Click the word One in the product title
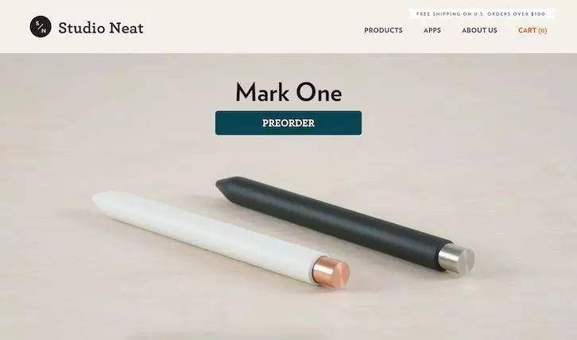This screenshot has width=577, height=340. pyautogui.click(x=319, y=92)
